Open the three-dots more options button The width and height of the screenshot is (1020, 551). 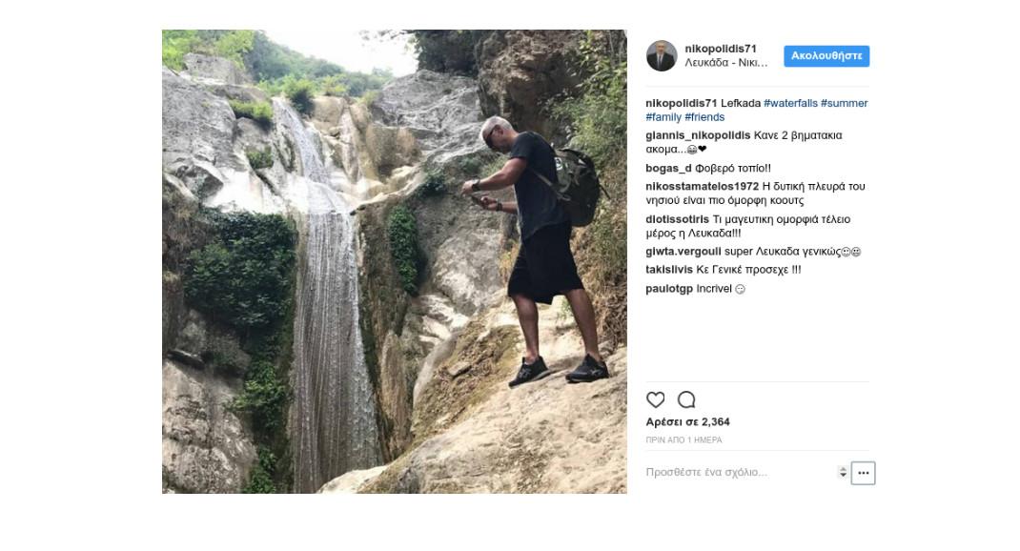864,473
